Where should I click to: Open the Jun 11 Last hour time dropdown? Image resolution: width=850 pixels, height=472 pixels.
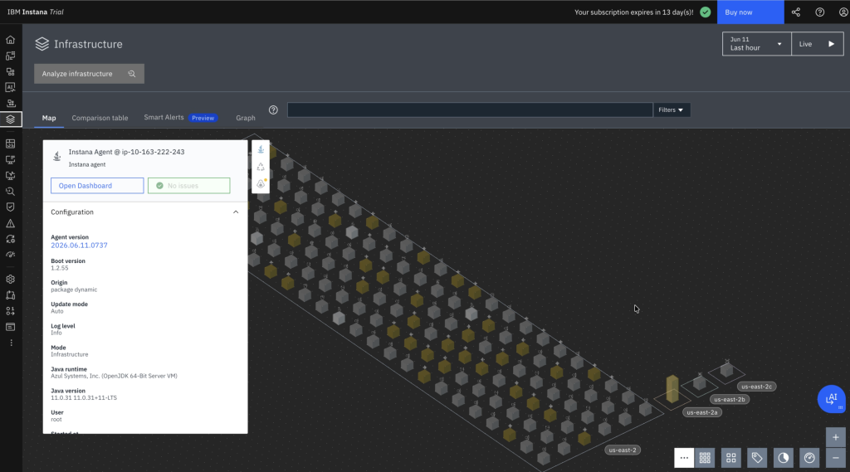pos(757,44)
